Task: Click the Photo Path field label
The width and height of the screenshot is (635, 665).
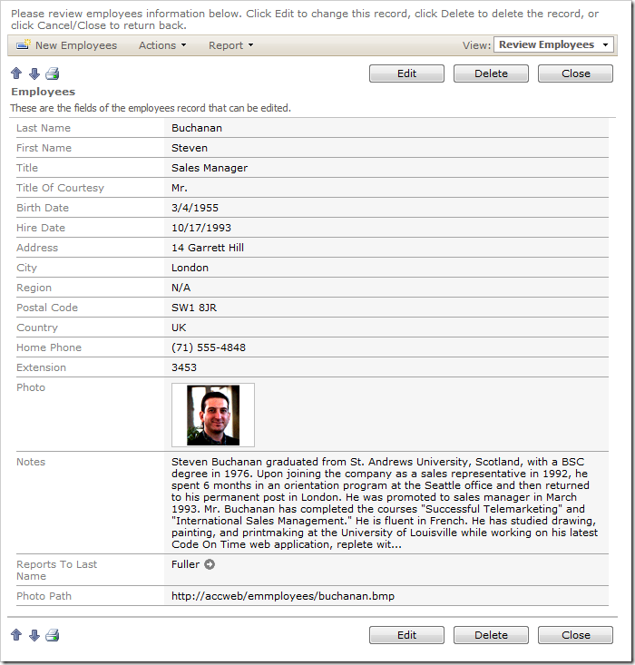Action: pos(44,596)
